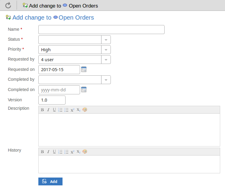The height and width of the screenshot is (189, 225).
Task: Click the refresh icon in top bar
Action: [8, 5]
